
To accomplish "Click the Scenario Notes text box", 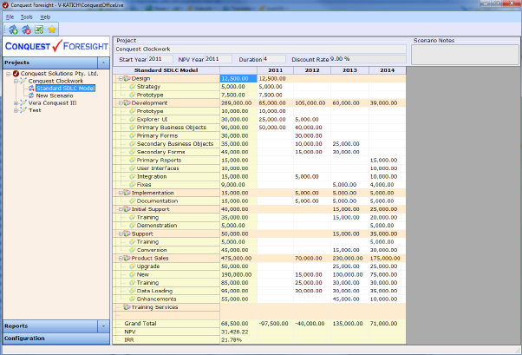I will click(x=465, y=55).
